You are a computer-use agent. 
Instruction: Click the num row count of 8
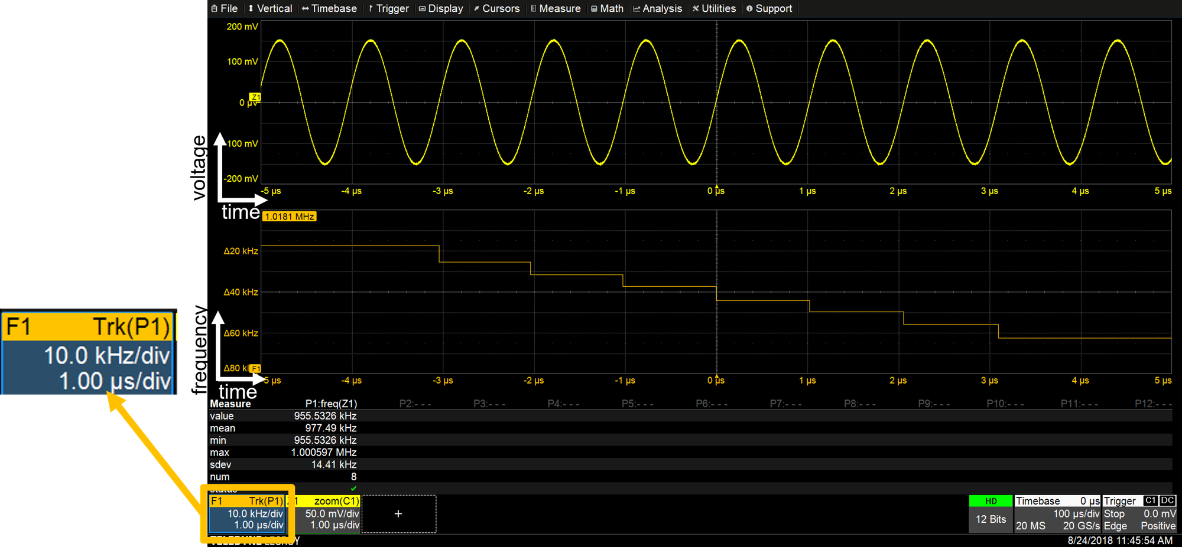pyautogui.click(x=354, y=477)
